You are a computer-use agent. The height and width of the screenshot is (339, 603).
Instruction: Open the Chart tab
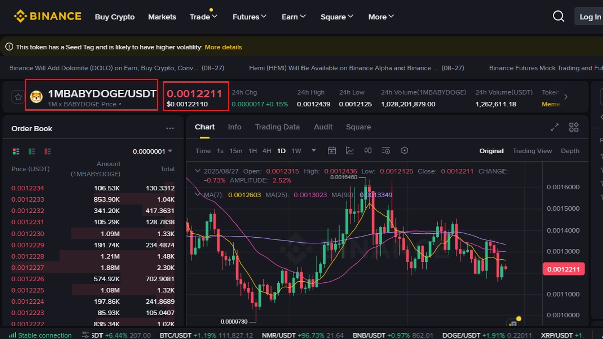(205, 127)
